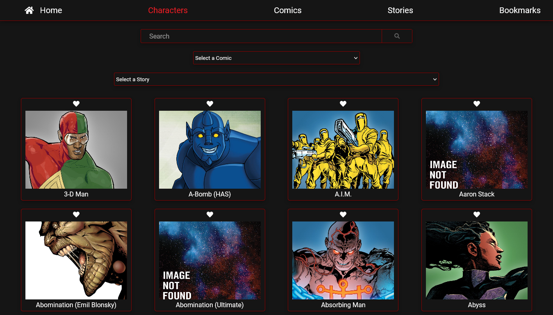This screenshot has width=553, height=315.
Task: Click the search magnifier icon
Action: click(396, 36)
